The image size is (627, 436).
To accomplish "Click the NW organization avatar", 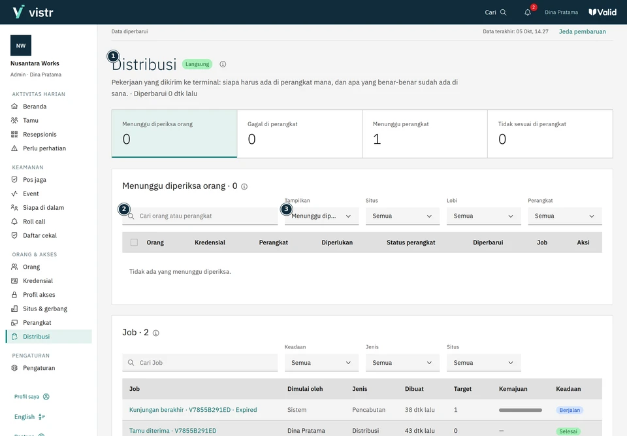I will click(x=21, y=46).
